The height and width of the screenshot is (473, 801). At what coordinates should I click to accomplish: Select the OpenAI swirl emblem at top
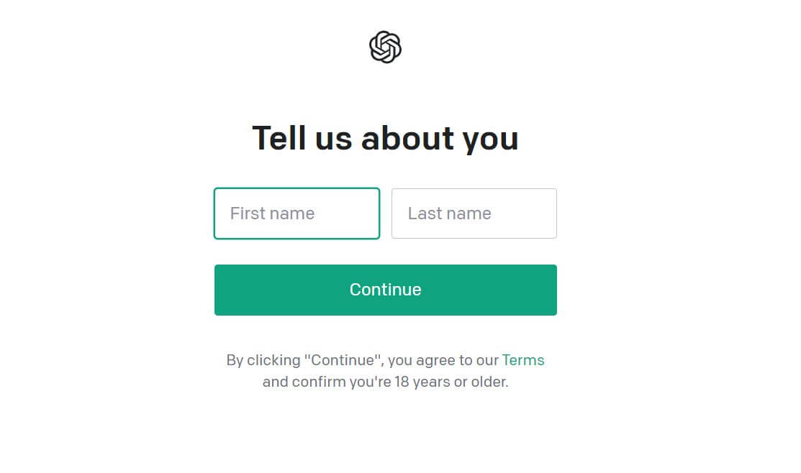pyautogui.click(x=385, y=46)
